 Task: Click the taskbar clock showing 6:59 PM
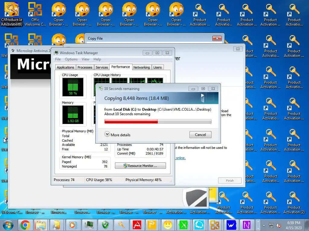293,225
